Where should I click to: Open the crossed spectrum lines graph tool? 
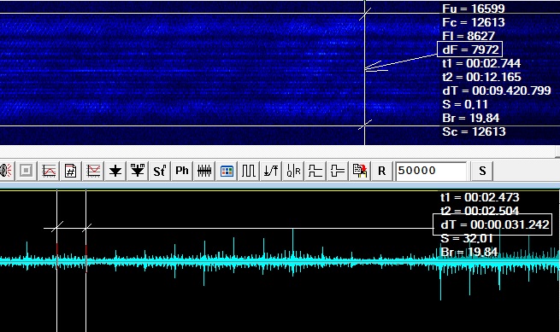pos(93,171)
